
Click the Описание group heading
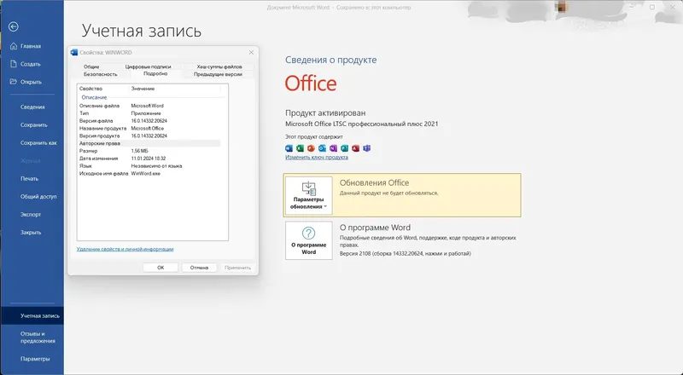(x=94, y=97)
